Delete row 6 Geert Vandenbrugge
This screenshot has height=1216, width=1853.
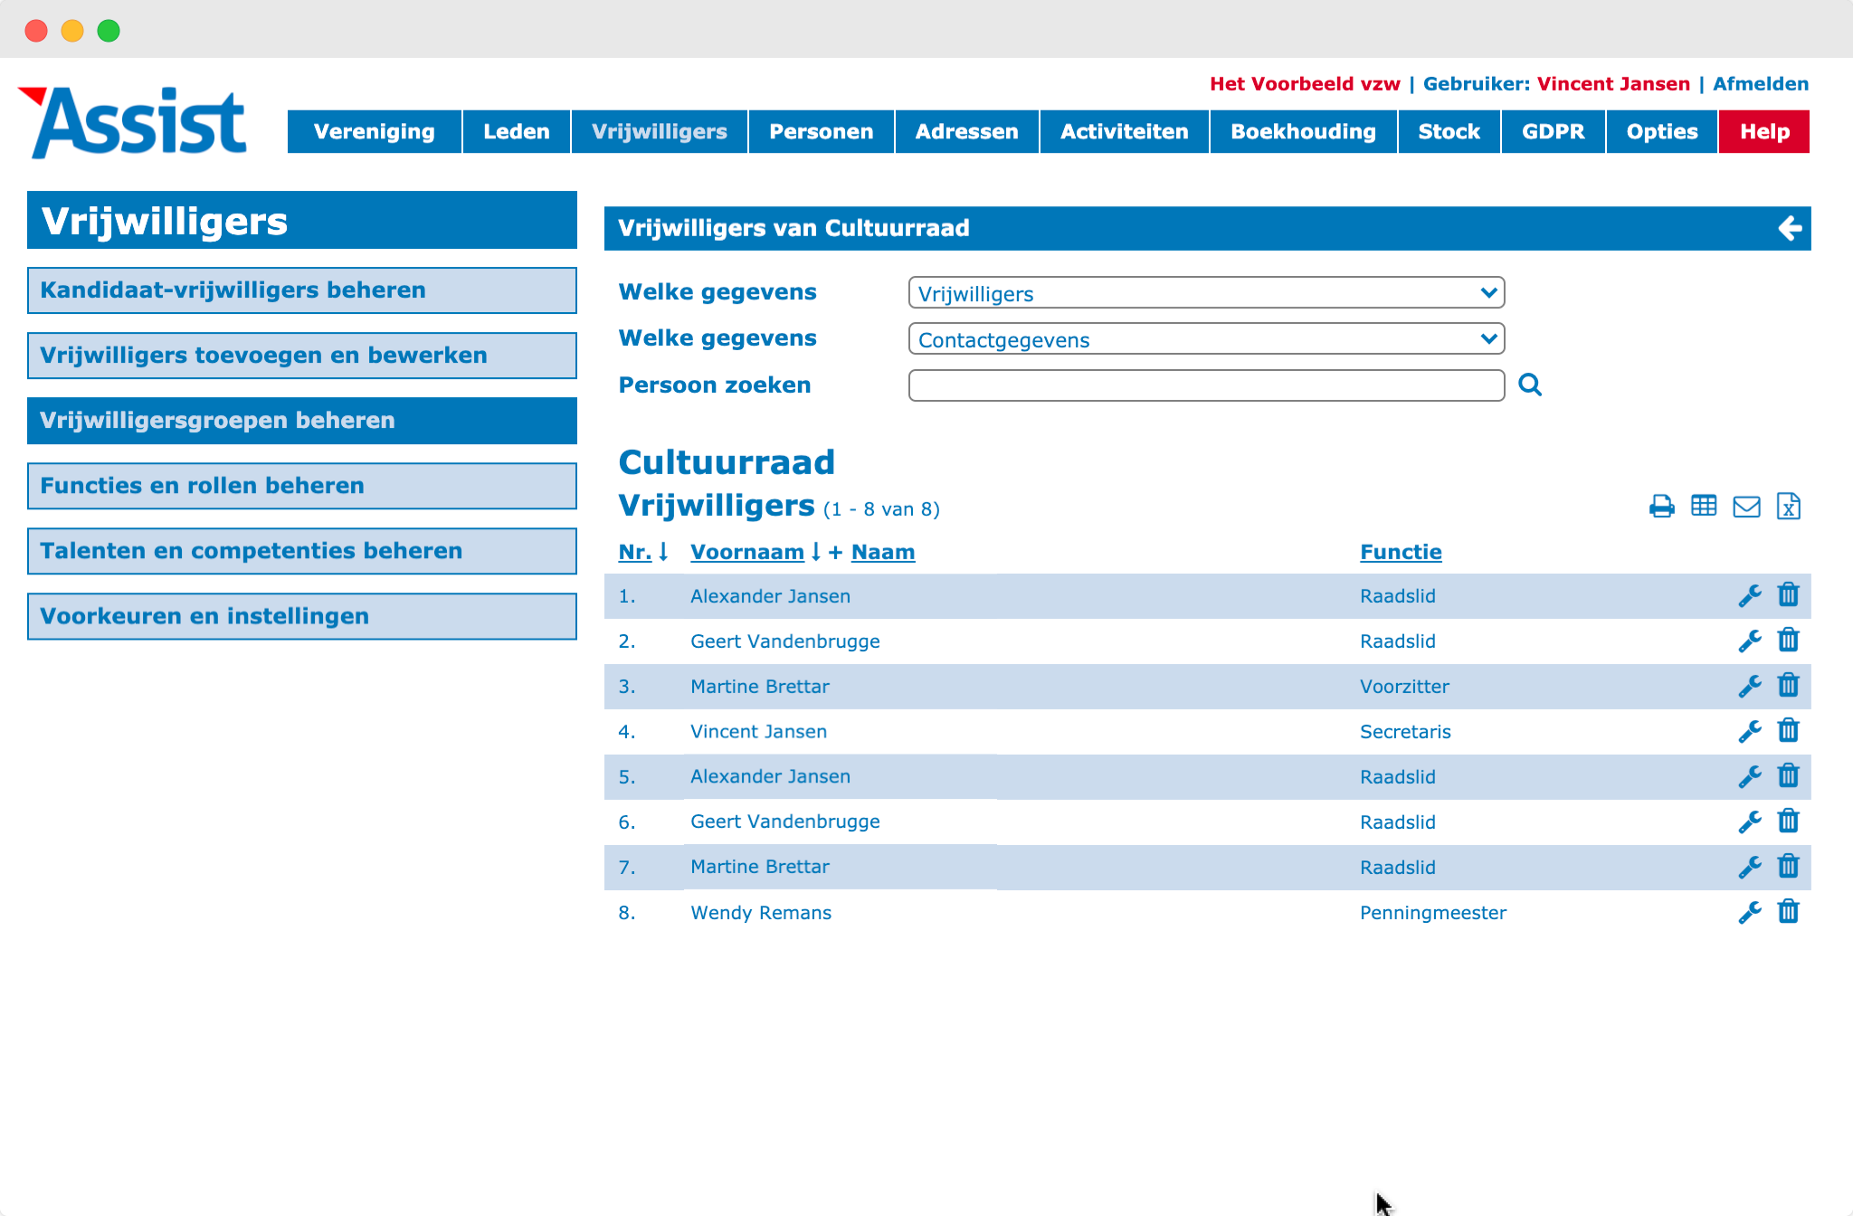pos(1789,821)
